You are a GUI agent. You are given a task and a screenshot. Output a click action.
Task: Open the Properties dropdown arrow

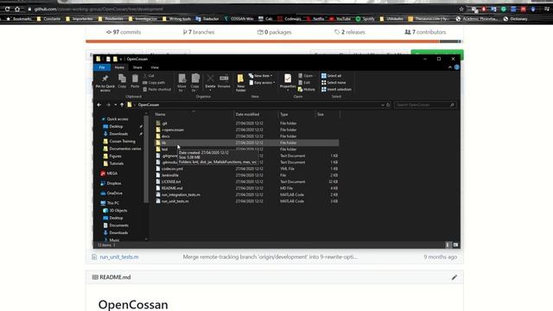[x=288, y=90]
